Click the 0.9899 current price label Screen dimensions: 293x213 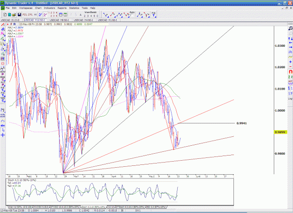pyautogui.click(x=280, y=132)
